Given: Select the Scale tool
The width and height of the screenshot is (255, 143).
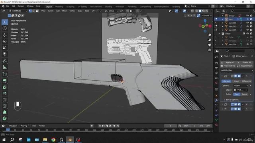Looking at the screenshot, I should coord(5,48).
